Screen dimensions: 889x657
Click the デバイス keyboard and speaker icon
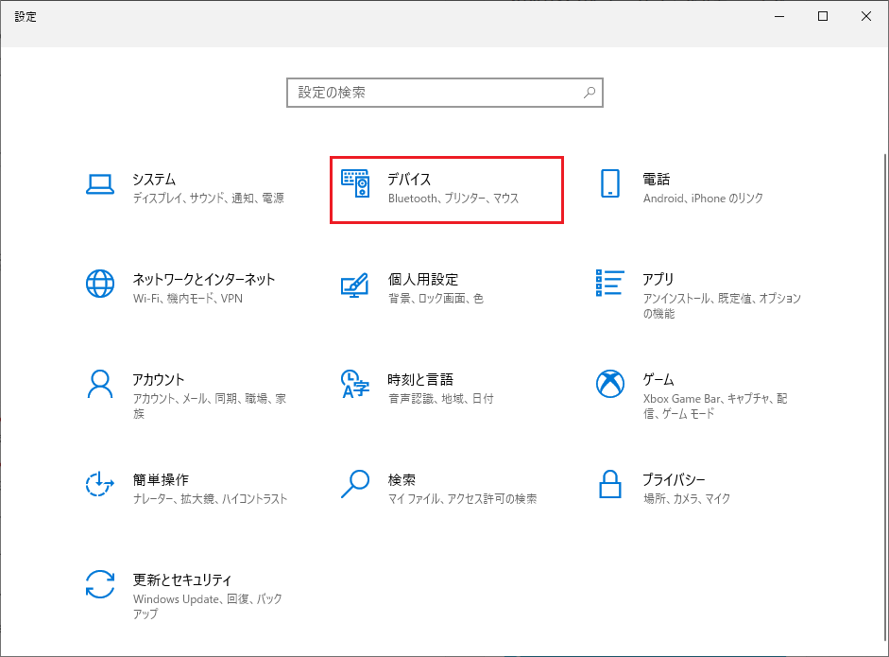coord(355,183)
